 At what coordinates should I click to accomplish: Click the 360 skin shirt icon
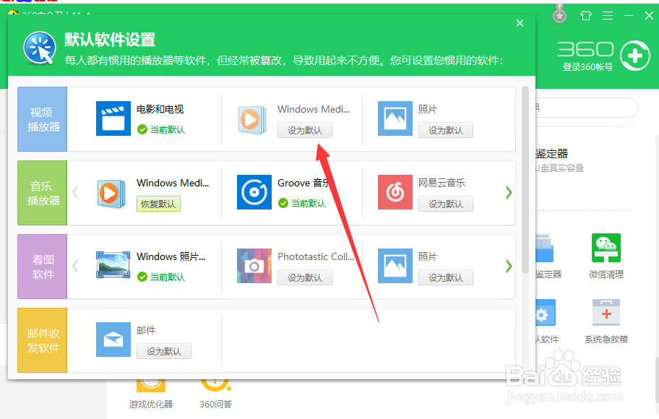pos(586,16)
